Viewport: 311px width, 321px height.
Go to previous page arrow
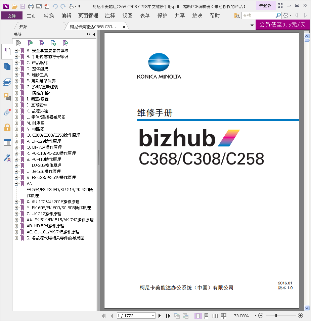pos(112,316)
